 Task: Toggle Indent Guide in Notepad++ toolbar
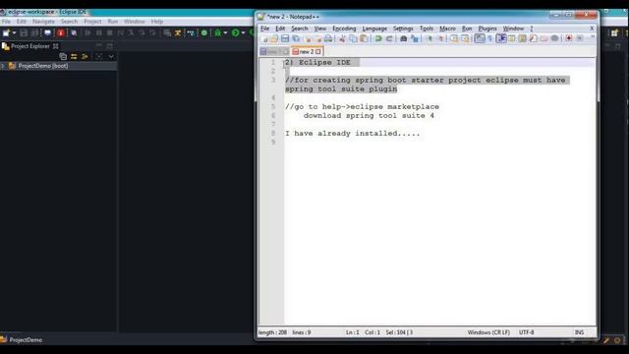pos(501,38)
